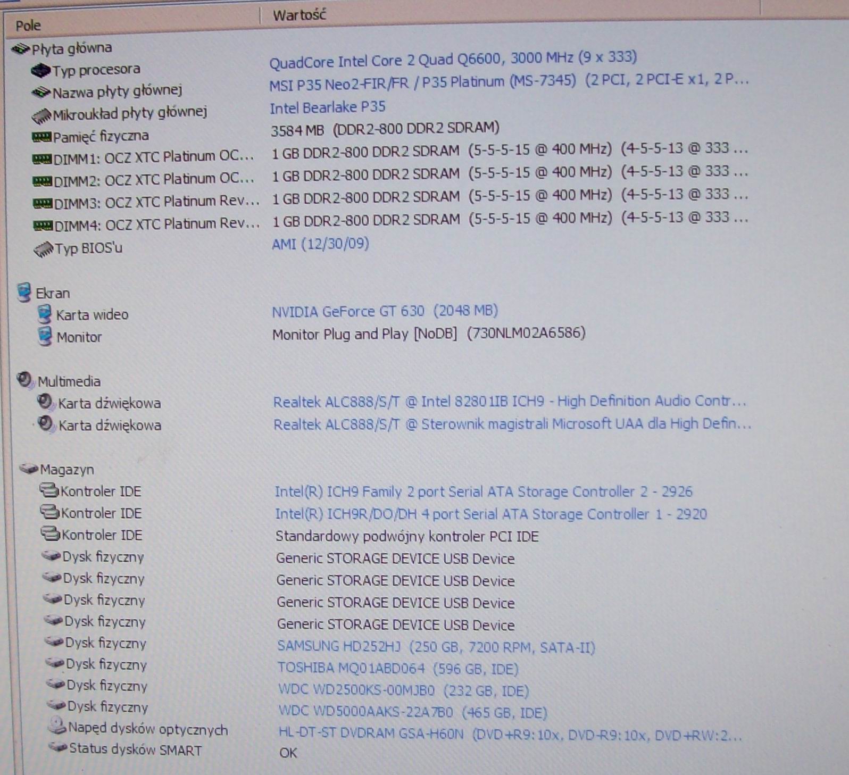
Task: Select the Magazyn group label
Action: click(67, 470)
